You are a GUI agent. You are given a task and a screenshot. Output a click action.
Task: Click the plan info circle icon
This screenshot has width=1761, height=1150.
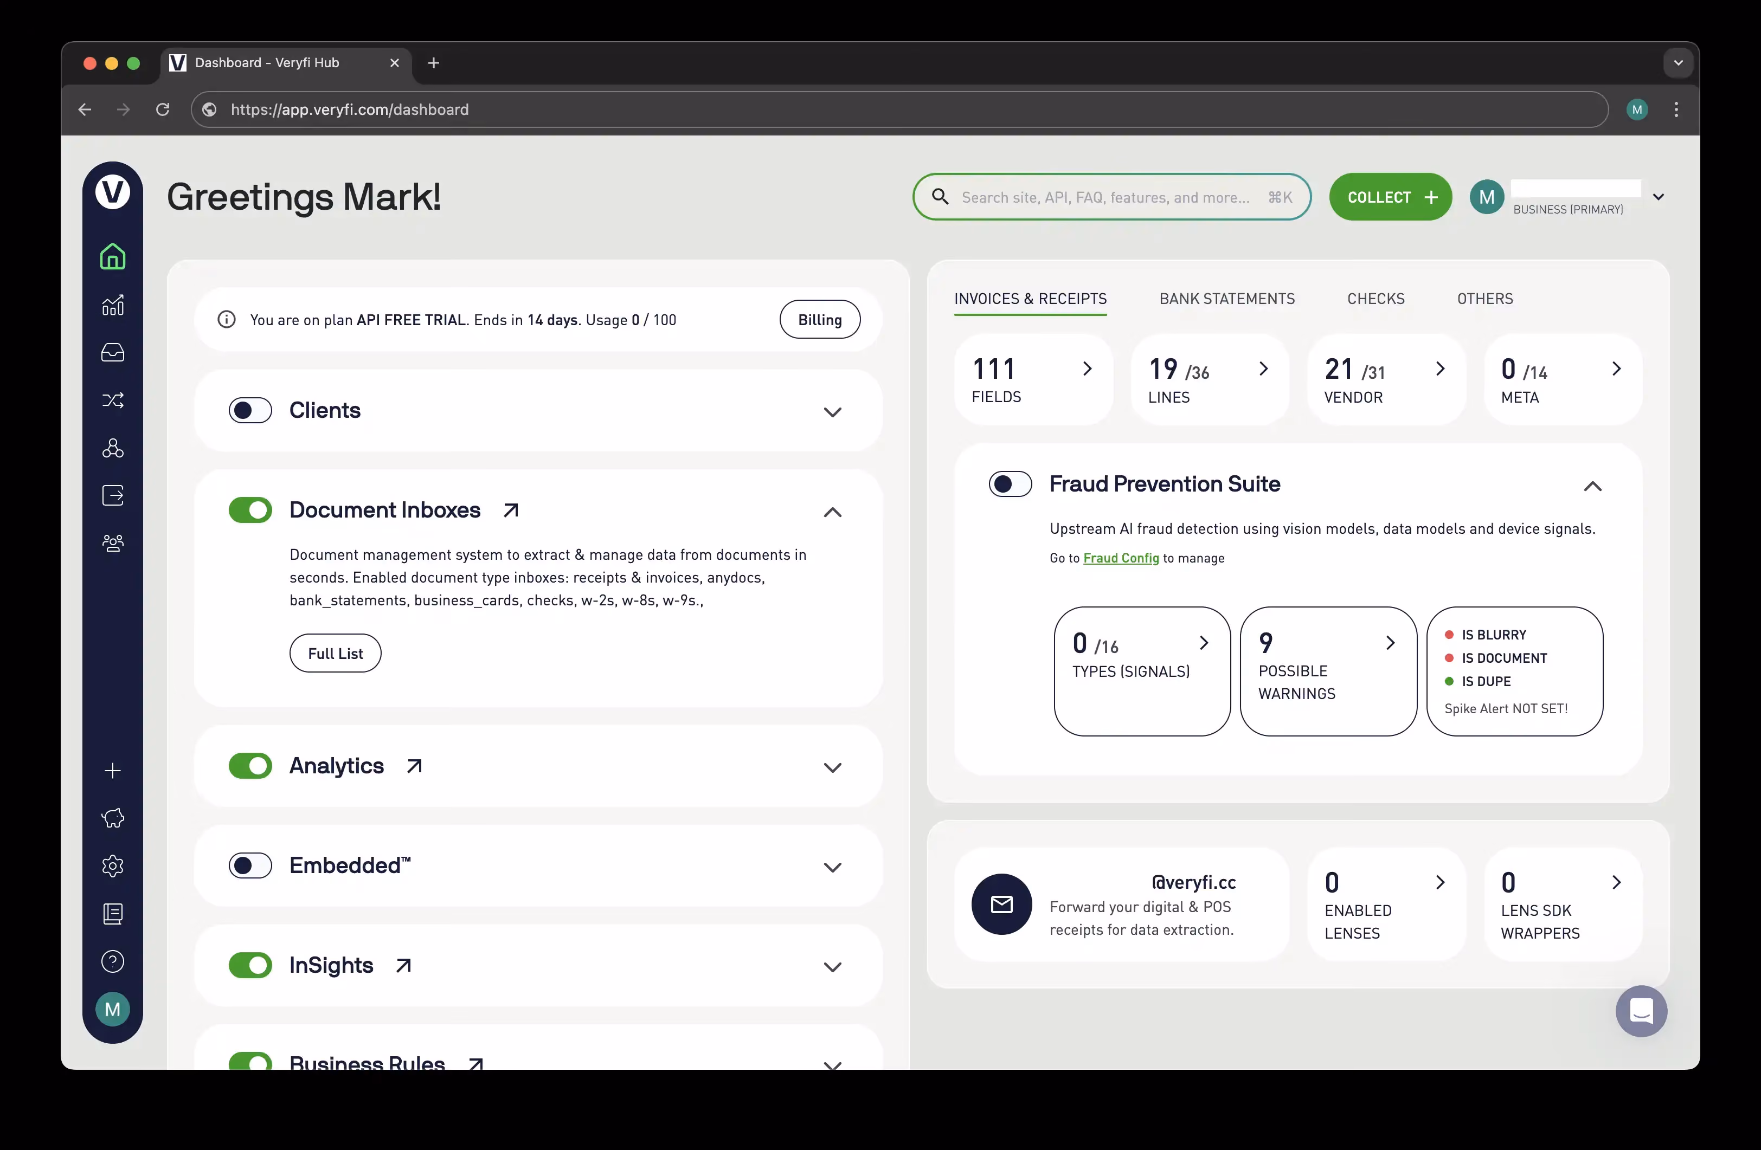pyautogui.click(x=227, y=320)
